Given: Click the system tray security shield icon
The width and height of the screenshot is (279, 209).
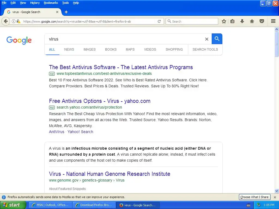Looking at the screenshot, I should coord(259,205).
